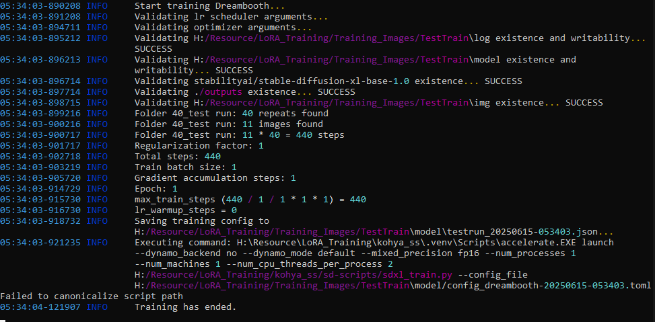Click 'Total steps: 440' line
655x322 pixels.
click(x=178, y=157)
